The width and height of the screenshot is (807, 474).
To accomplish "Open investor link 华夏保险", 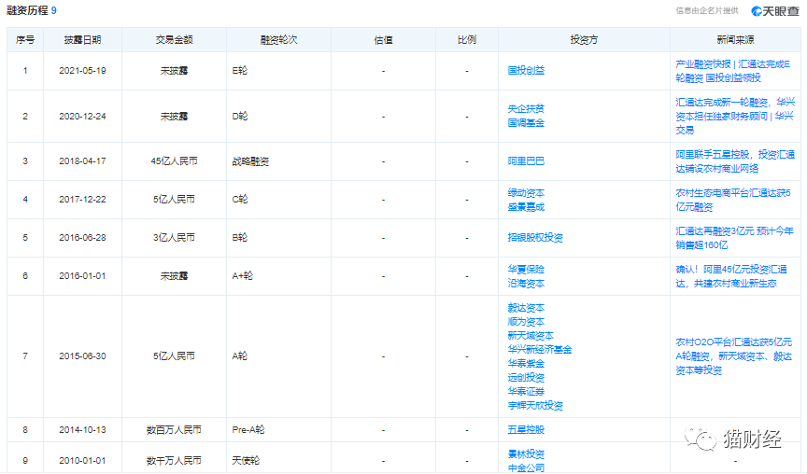I will (x=526, y=269).
